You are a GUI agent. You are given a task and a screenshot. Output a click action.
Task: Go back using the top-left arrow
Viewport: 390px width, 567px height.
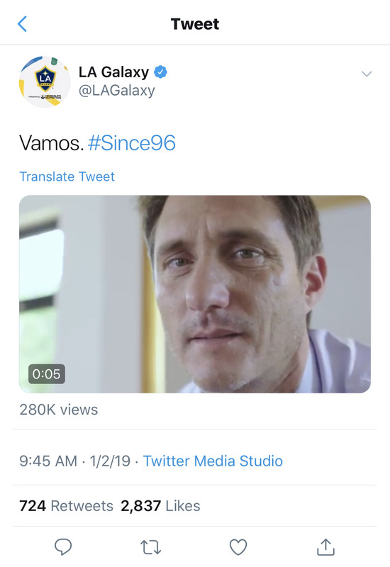click(x=22, y=24)
